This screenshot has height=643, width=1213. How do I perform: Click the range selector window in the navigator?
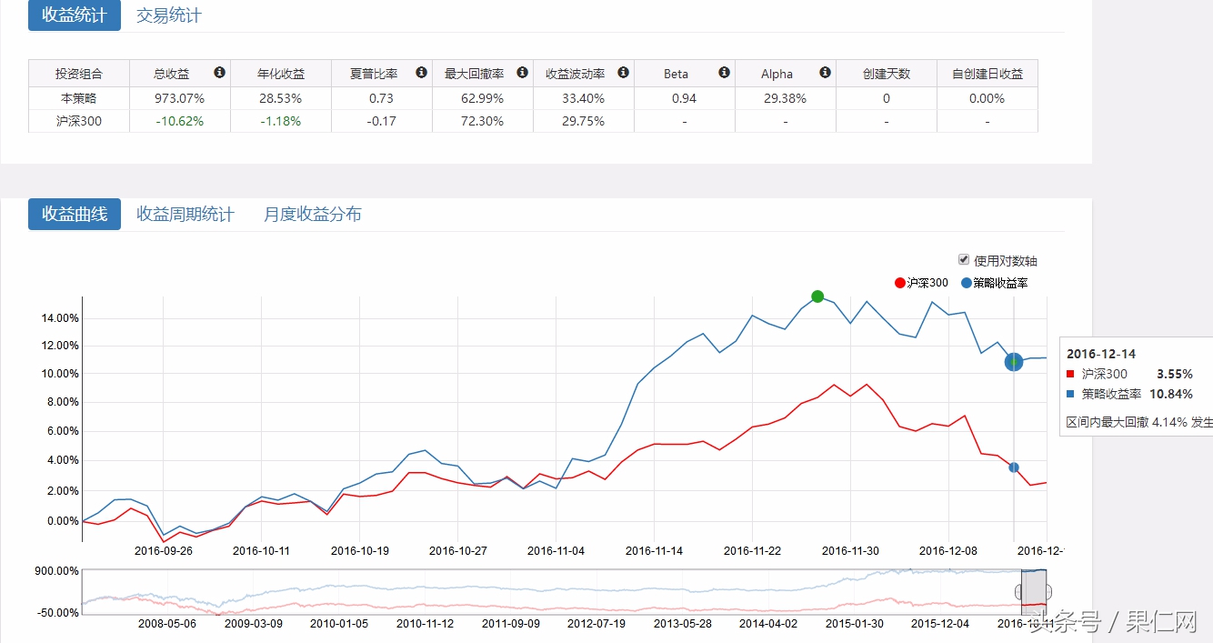[x=1034, y=591]
